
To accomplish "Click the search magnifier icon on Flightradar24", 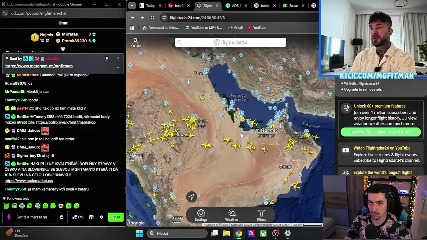I will click(179, 42).
